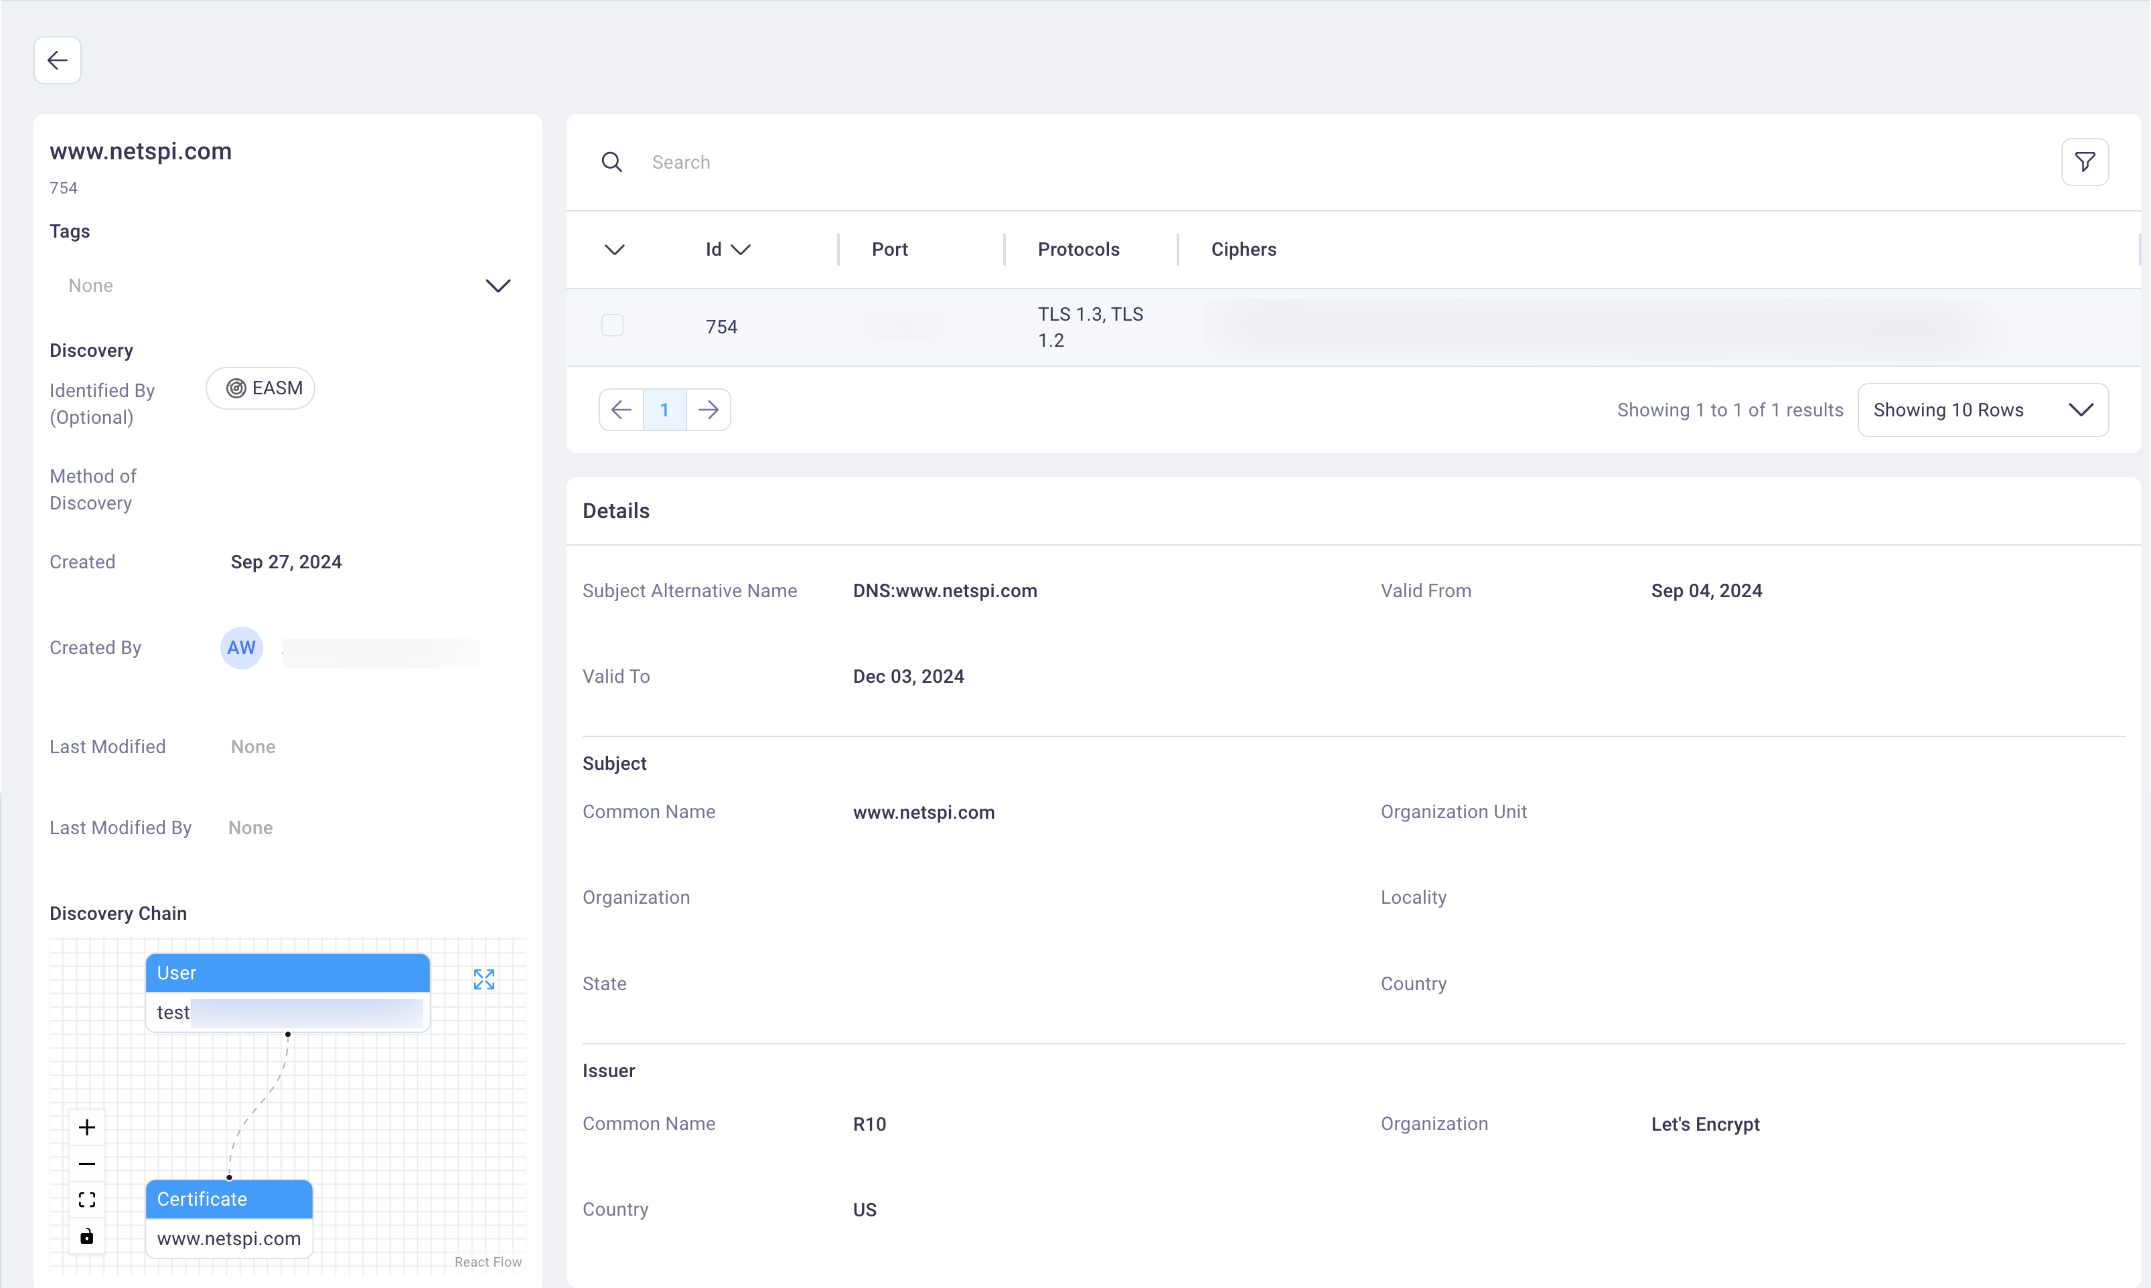Click the www.netspi.com page title
2151x1288 pixels.
click(141, 151)
